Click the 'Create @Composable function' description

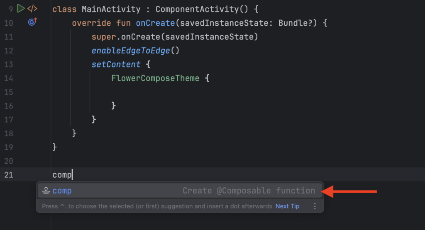(249, 191)
